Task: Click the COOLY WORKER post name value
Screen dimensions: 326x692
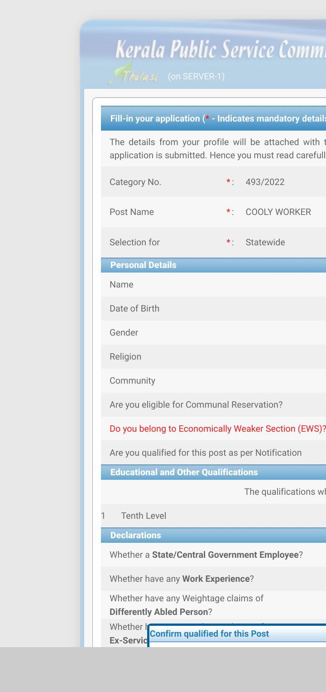Action: tap(278, 212)
